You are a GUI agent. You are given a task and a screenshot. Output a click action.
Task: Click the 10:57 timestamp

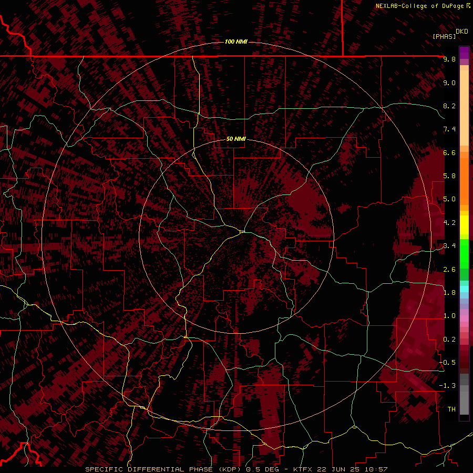[376, 469]
